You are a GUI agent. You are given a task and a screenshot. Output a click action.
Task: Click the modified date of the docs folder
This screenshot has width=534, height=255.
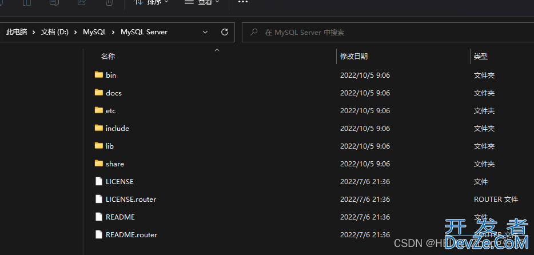365,93
